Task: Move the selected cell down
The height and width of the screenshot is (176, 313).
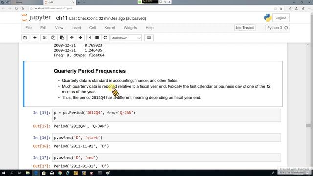Action: (80, 38)
